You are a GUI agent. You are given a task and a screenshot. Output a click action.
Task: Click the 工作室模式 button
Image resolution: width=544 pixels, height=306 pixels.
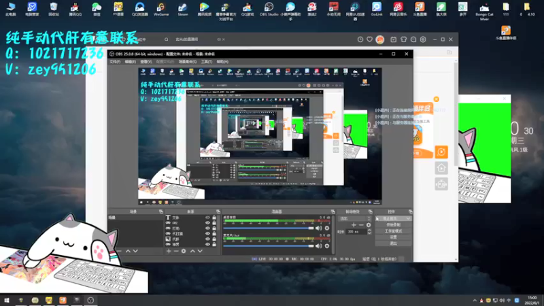coord(393,231)
